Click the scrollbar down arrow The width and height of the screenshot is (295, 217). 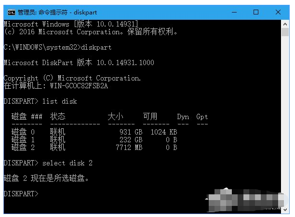coord(285,210)
